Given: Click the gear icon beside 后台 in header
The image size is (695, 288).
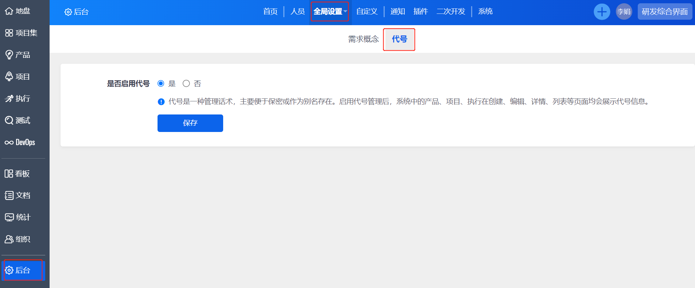Looking at the screenshot, I should 68,12.
